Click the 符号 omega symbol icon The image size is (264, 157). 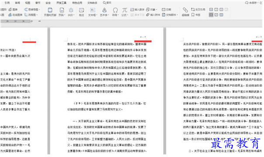pos(115,10)
